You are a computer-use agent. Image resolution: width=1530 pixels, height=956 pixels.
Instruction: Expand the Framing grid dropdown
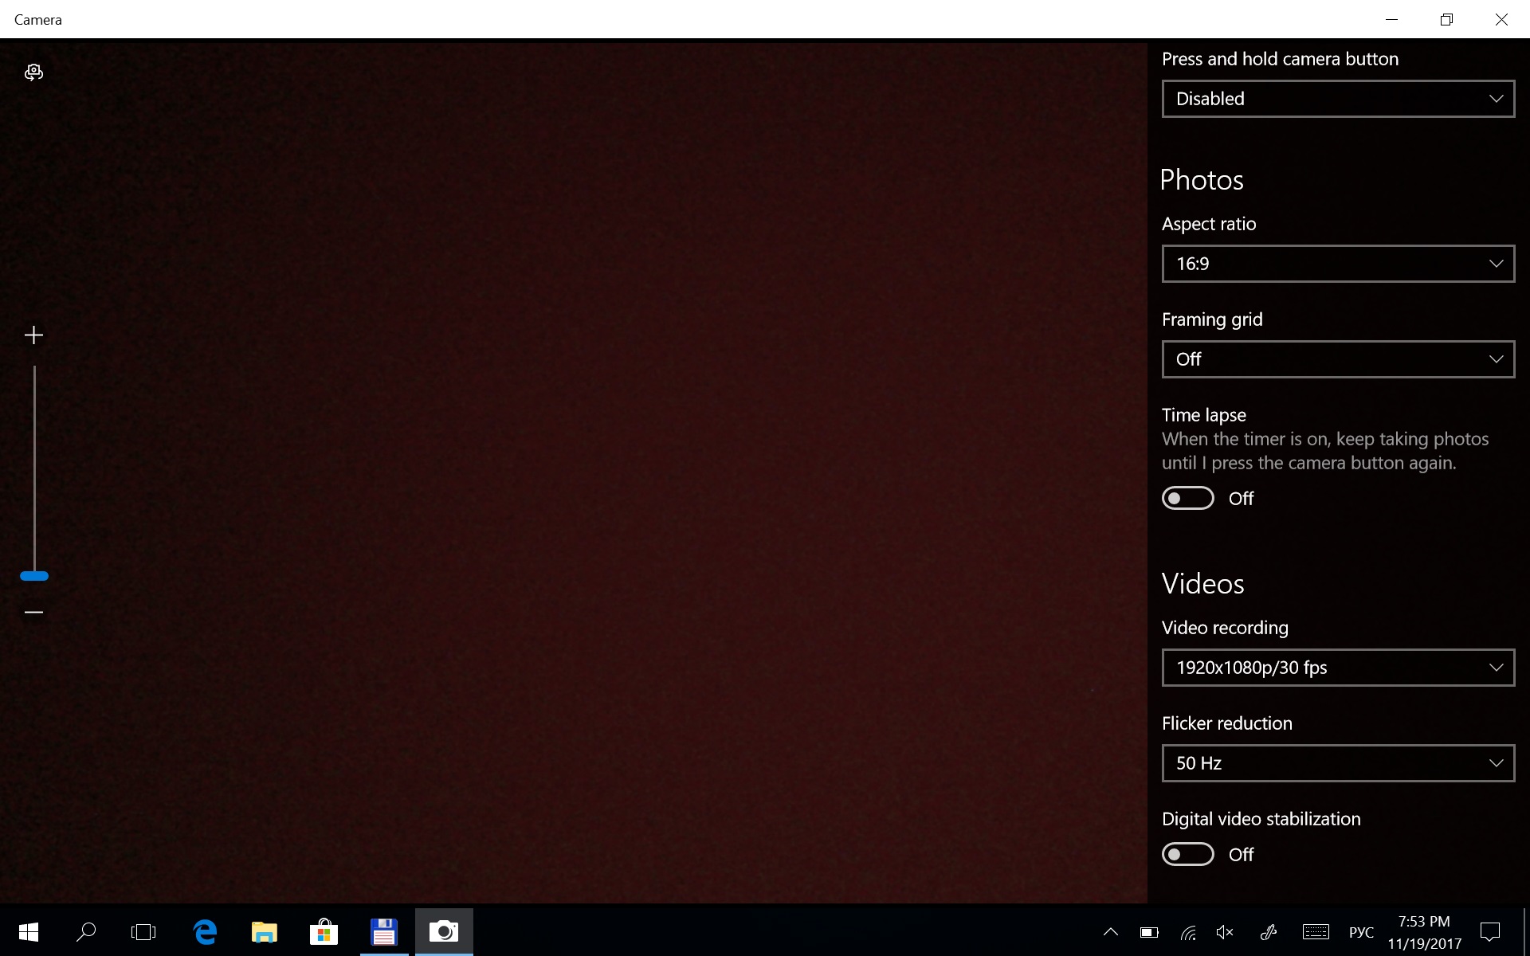[1338, 359]
